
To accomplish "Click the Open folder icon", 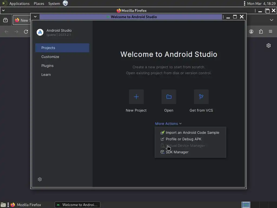I will point(169,97).
